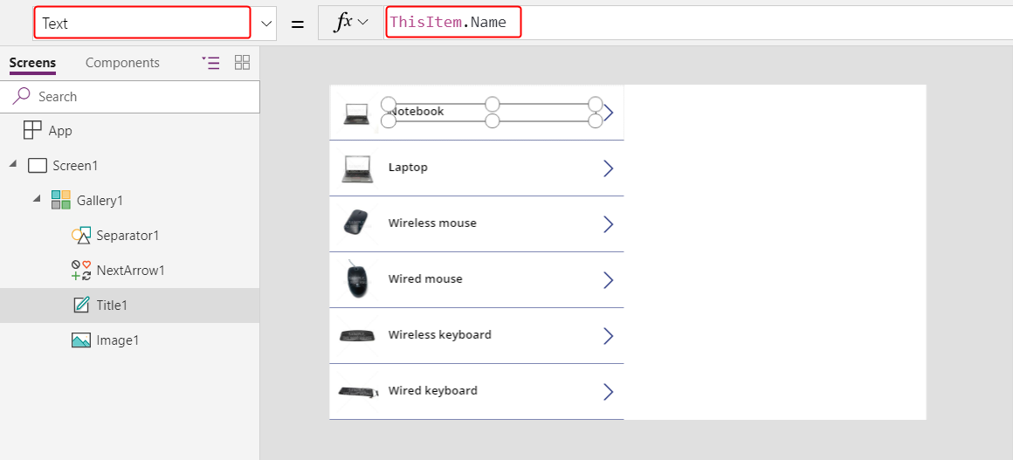Click the Wired mouse row arrow

tap(608, 279)
